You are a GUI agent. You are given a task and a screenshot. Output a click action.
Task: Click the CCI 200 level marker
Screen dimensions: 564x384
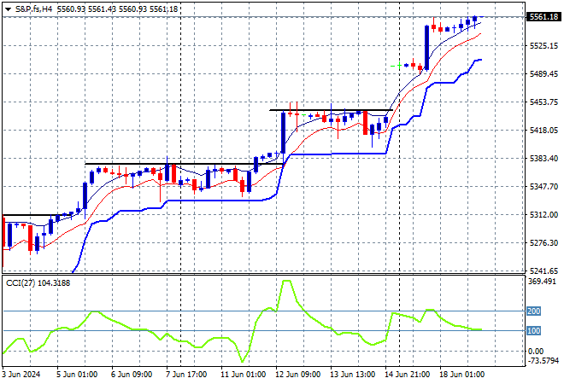pos(533,311)
